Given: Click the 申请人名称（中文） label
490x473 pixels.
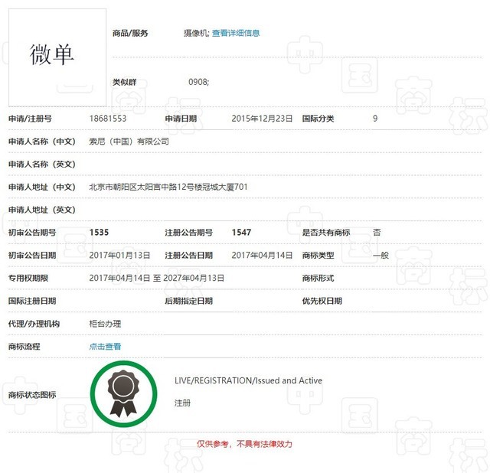Looking at the screenshot, I should pos(42,142).
